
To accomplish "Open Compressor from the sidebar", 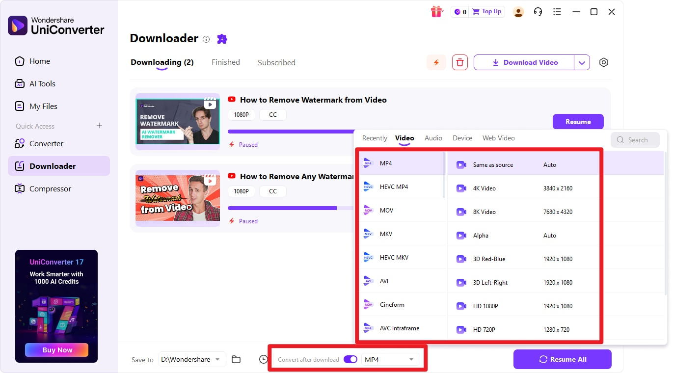I will (x=59, y=188).
